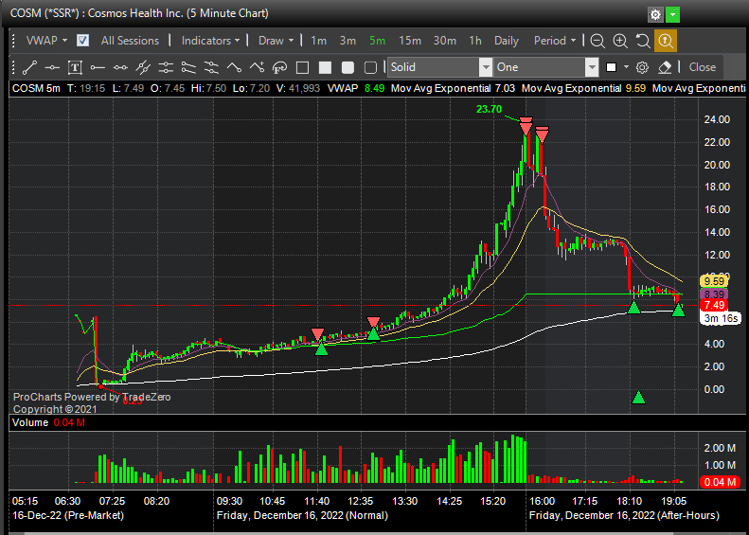Switch to the 1m timeframe

(x=318, y=41)
